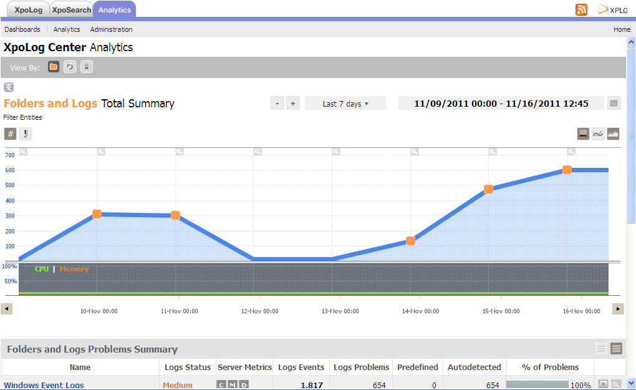The height and width of the screenshot is (390, 636).
Task: Switch to area chart view icon
Action: [x=613, y=134]
